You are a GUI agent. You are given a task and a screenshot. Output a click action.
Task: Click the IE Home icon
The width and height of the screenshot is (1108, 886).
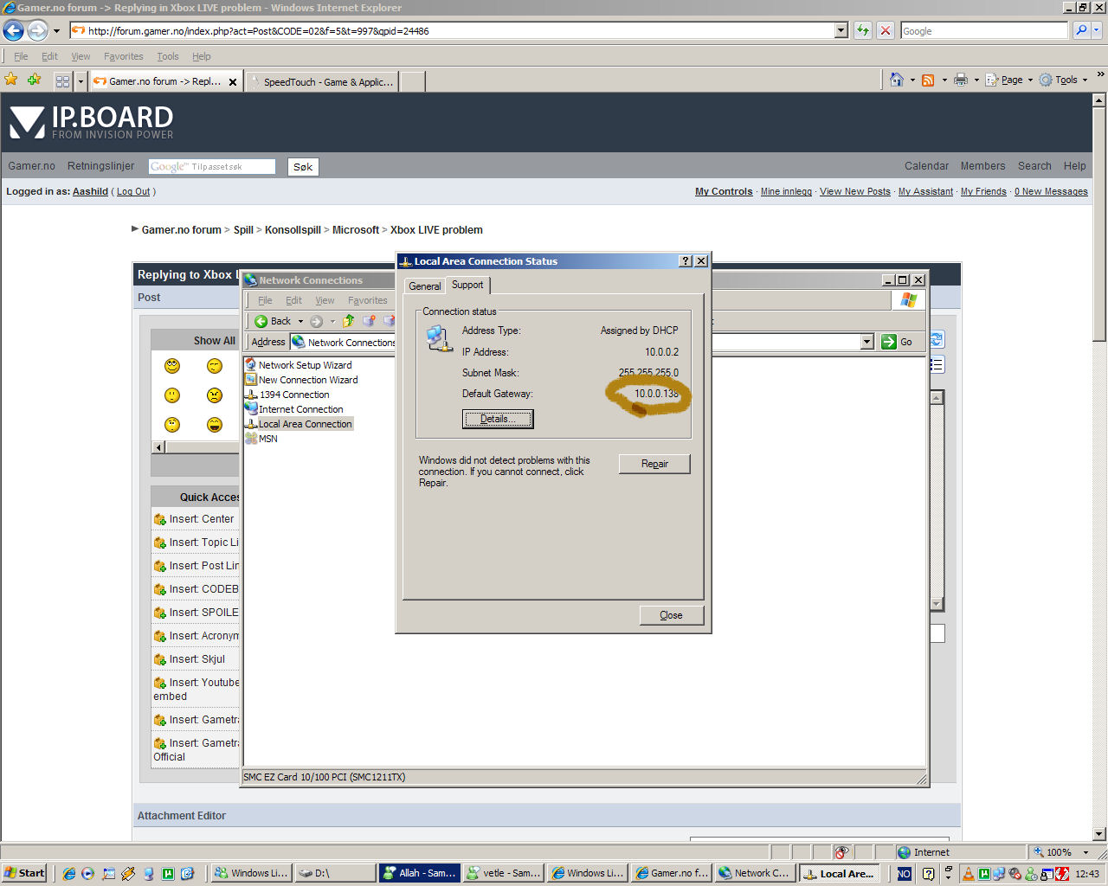point(897,80)
